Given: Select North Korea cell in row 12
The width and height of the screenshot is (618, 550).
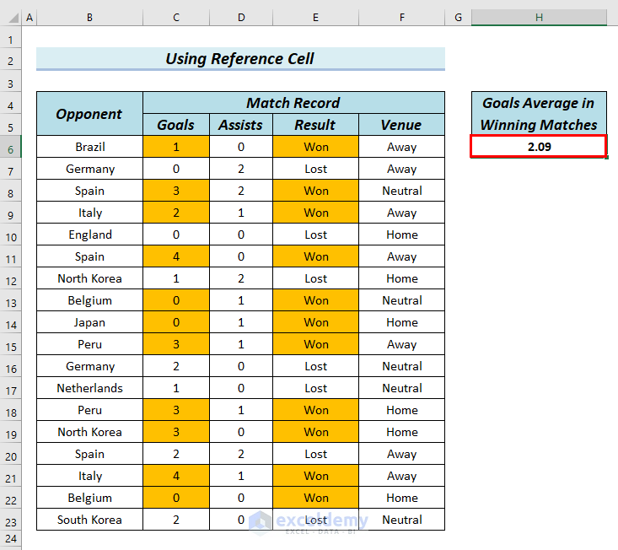Looking at the screenshot, I should [89, 278].
